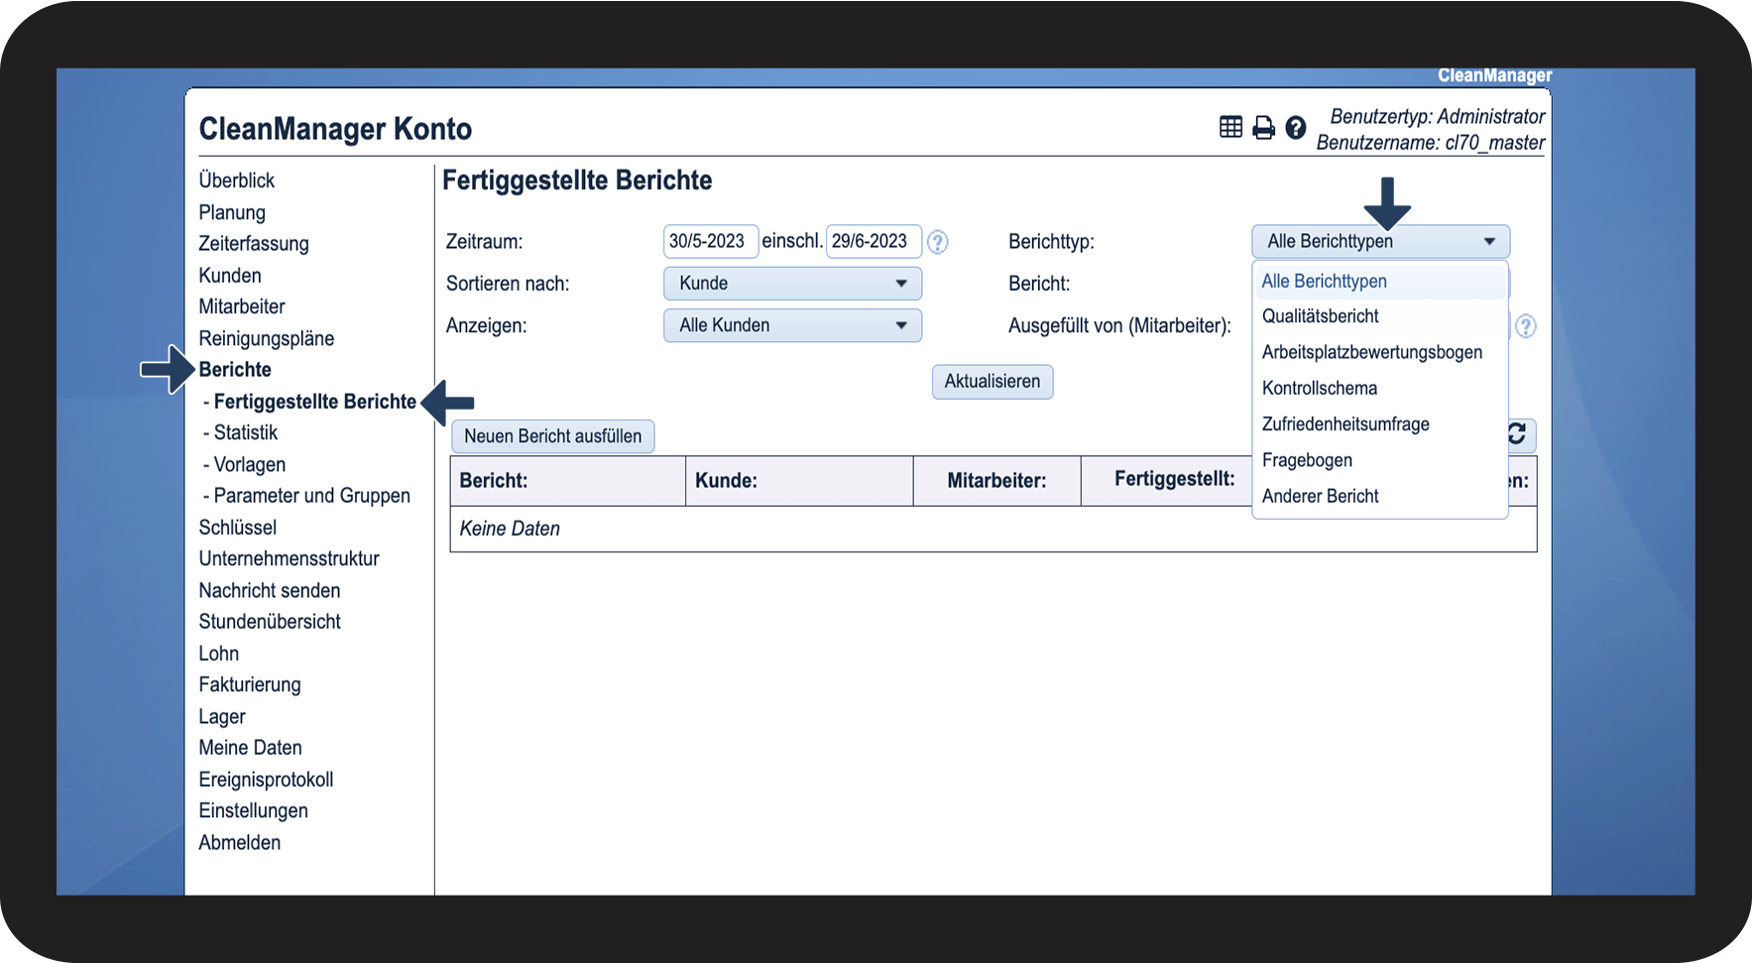Open the Alle Kunden dropdown
The width and height of the screenshot is (1752, 963).
tap(792, 325)
